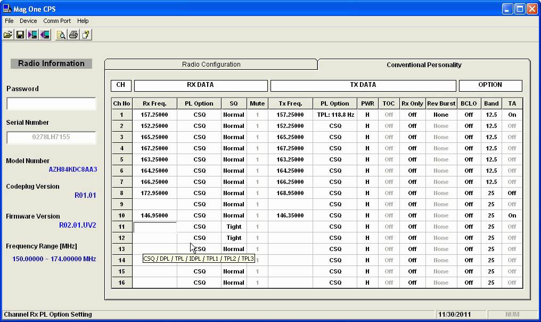Screen dimensions: 541x322
Task: Click the Mute value for channel 4
Action: (257, 149)
